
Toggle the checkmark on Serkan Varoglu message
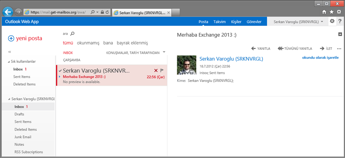[x=60, y=71]
